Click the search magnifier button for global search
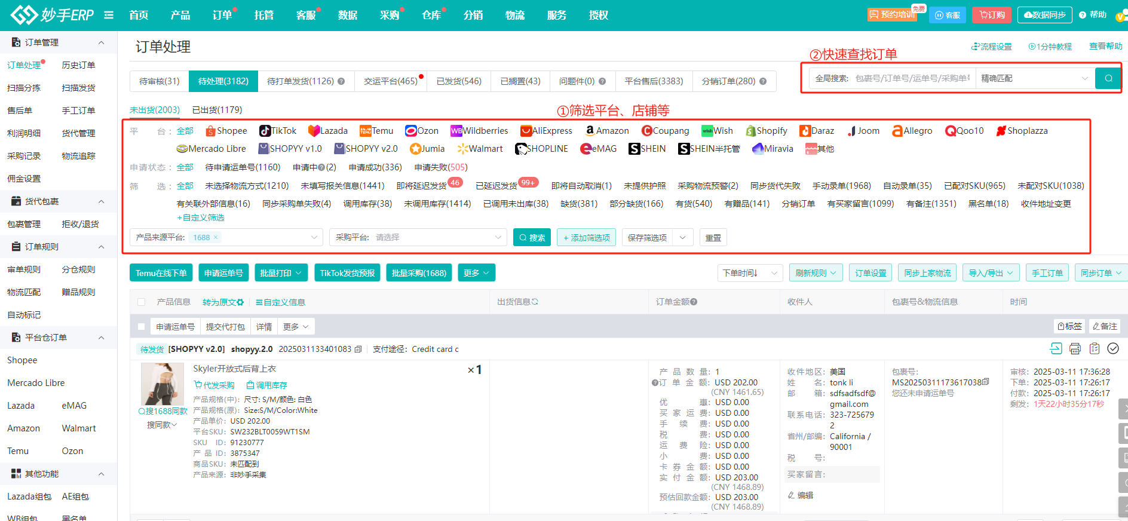 pos(1108,78)
